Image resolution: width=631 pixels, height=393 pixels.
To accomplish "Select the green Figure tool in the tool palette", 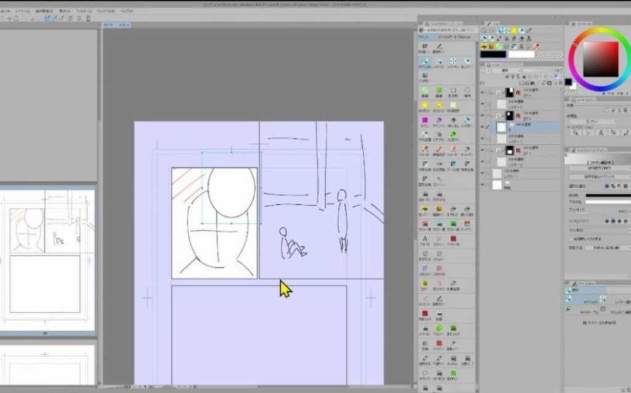I will (499, 47).
